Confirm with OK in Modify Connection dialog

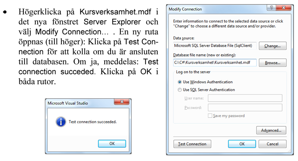(x=242, y=144)
